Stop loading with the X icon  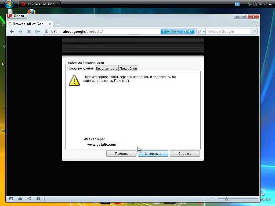(29, 32)
